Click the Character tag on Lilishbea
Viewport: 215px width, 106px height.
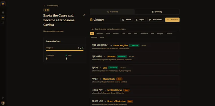coord(122,57)
